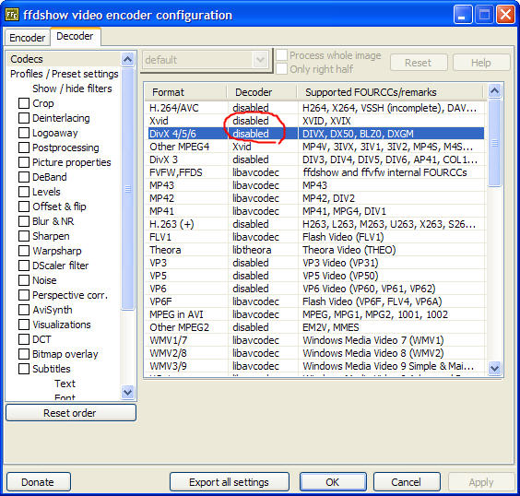The image size is (520, 496).
Task: Click the Reset button
Action: [419, 63]
